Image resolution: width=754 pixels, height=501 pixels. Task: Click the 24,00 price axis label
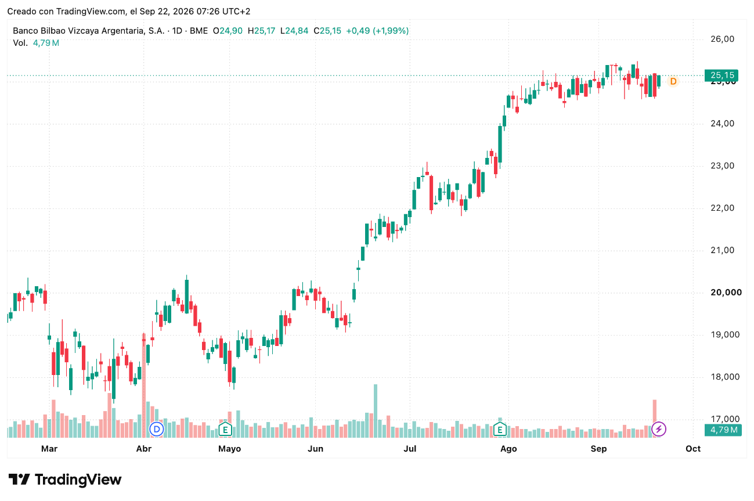point(723,123)
